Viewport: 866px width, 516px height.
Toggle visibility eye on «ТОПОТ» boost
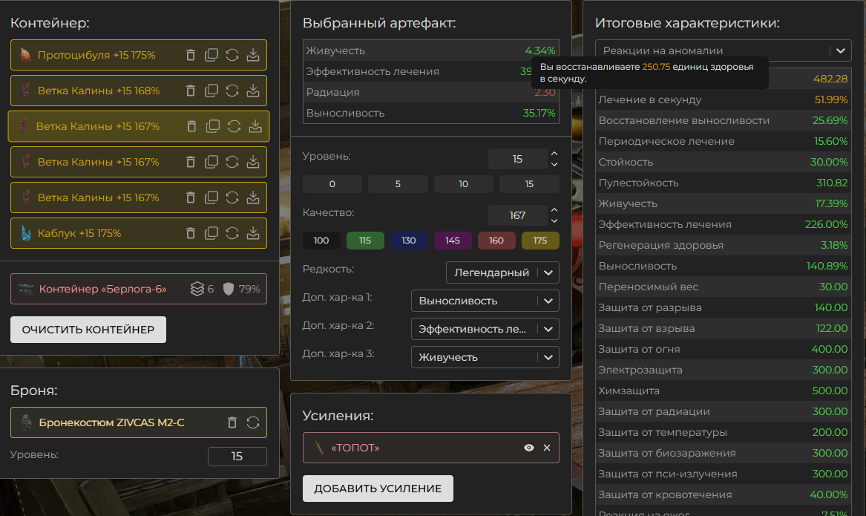[x=529, y=448]
